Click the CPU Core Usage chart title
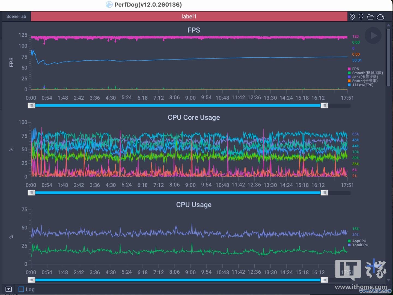 click(194, 117)
